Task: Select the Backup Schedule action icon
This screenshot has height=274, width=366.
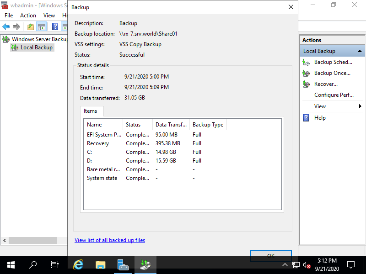Action: [306, 62]
